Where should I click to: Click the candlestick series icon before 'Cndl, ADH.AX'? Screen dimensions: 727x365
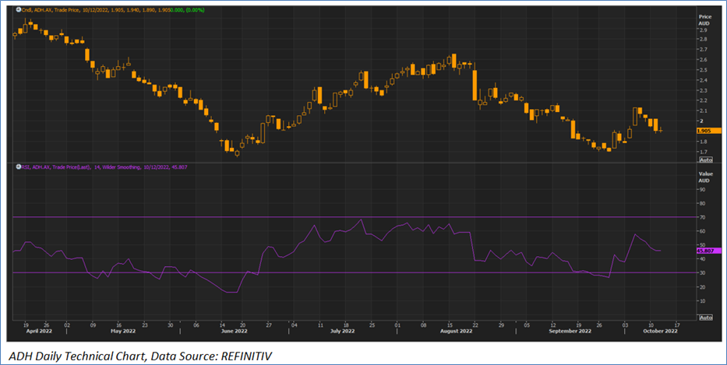pos(19,9)
